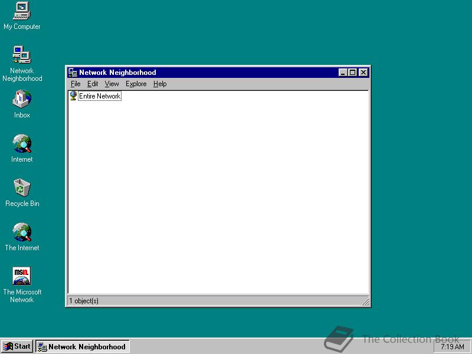This screenshot has height=354, width=472.
Task: Close the Network Neighborhood window
Action: (363, 73)
